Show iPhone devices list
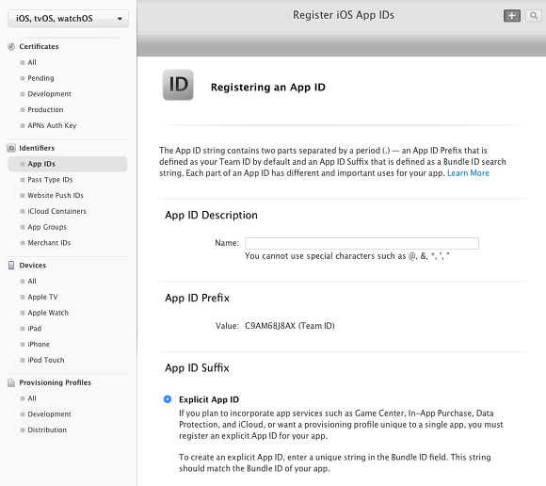The width and height of the screenshot is (546, 486). coord(39,344)
